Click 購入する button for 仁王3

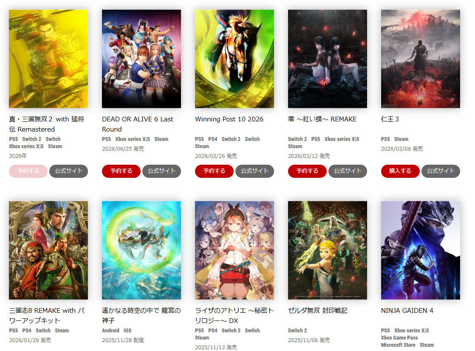point(400,171)
